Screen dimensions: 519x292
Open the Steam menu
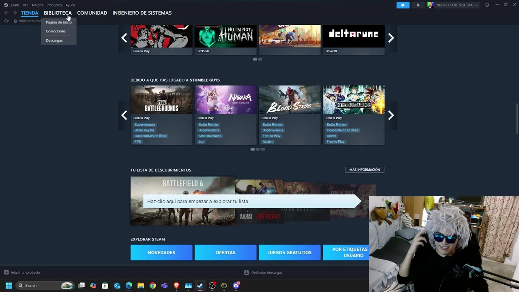point(11,5)
